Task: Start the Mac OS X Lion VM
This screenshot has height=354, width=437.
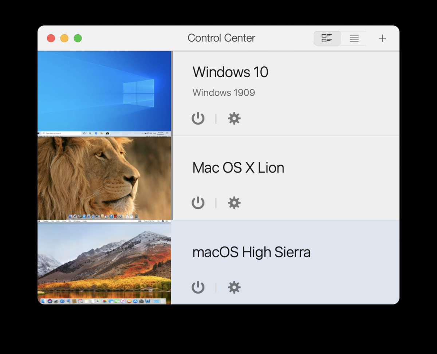Action: pos(198,203)
